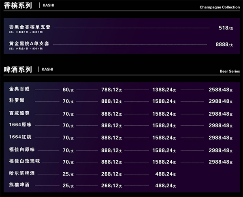
Task: Click the 25/支 price for 熊猫啤酒
Action: [68, 186]
